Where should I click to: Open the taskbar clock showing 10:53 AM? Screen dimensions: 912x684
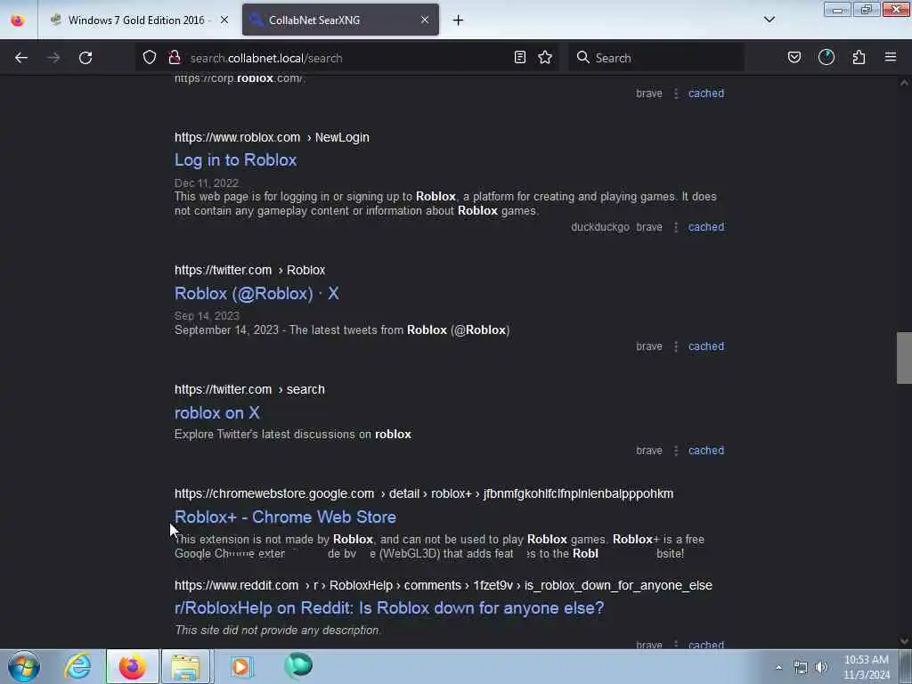coord(867,666)
